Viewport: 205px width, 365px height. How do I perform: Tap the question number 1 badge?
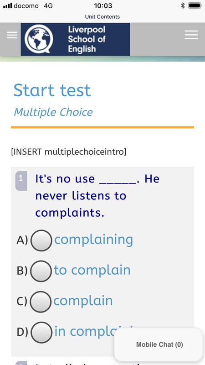coord(21,181)
